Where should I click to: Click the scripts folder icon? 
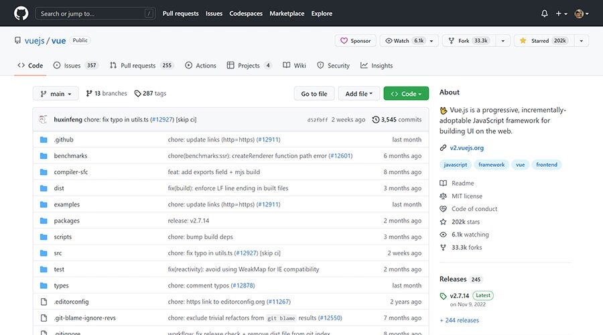[x=44, y=237]
